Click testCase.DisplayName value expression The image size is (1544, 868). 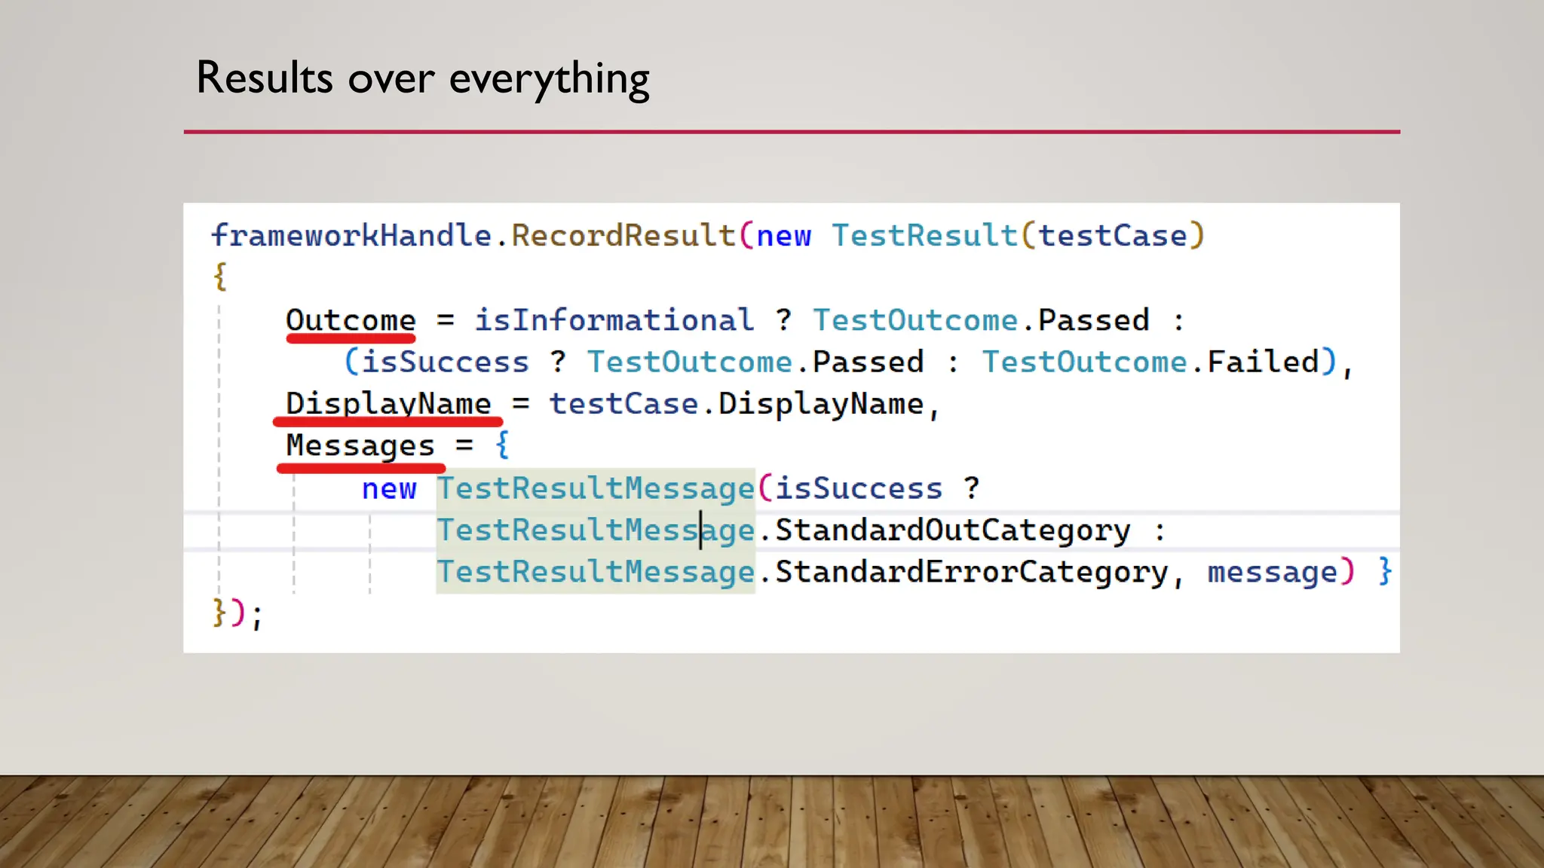click(x=736, y=404)
